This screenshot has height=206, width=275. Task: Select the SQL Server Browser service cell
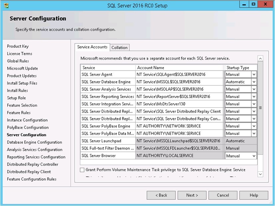pyautogui.click(x=108, y=155)
